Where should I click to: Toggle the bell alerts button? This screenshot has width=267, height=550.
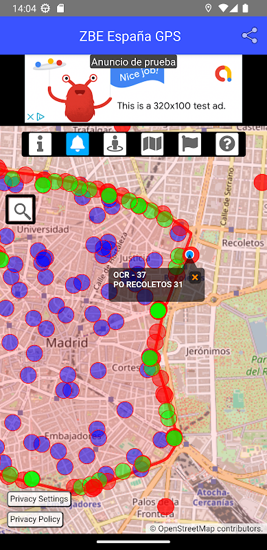pos(78,144)
